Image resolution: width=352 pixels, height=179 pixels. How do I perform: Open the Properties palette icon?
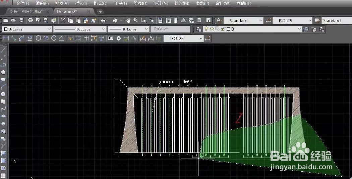[160, 21]
